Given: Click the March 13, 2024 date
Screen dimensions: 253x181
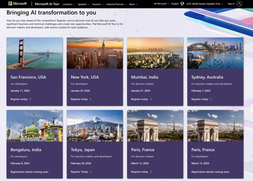Looking at the screenshot, I should [x=200, y=163].
